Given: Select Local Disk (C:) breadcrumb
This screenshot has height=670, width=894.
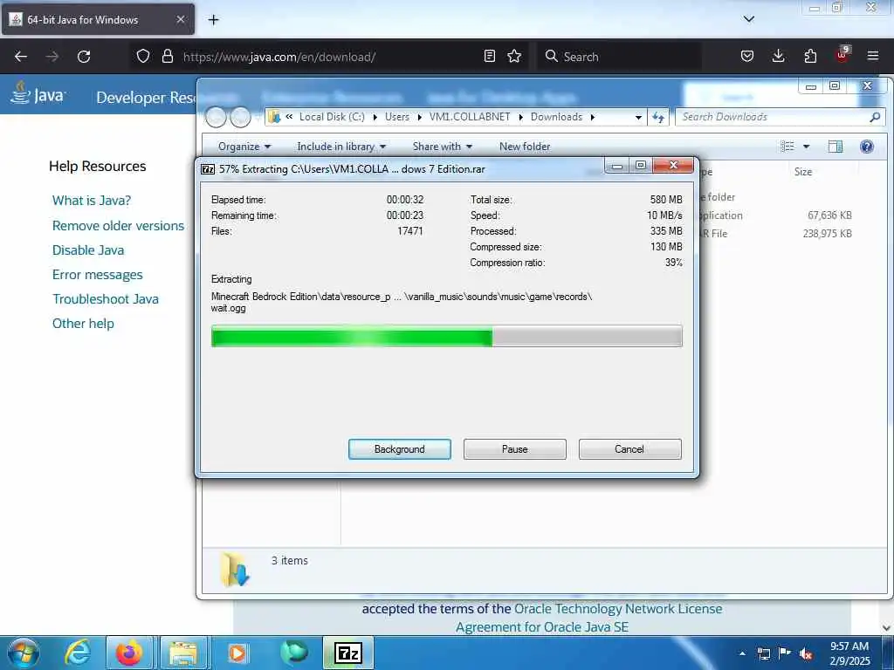Looking at the screenshot, I should pos(332,117).
